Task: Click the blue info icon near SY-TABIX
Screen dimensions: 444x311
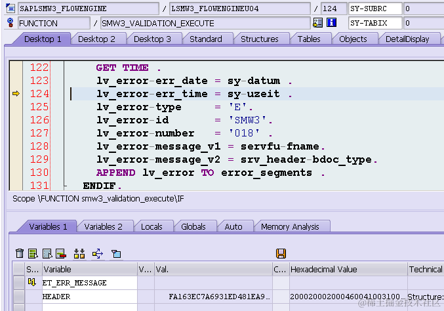Action: coord(331,23)
